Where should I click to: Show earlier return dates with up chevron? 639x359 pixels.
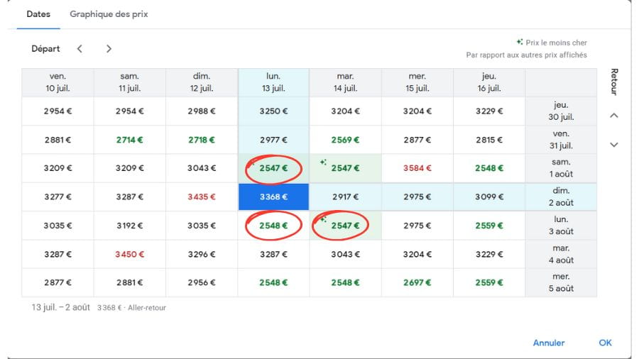click(613, 116)
